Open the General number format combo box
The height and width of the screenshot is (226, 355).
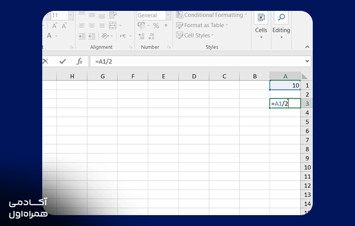153,15
